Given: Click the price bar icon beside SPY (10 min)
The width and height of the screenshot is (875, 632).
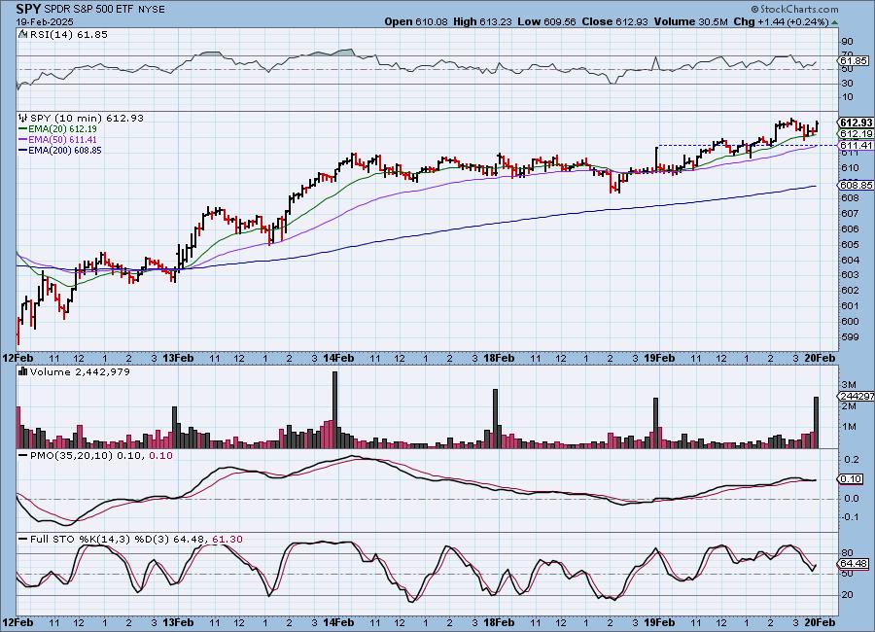Looking at the screenshot, I should [x=23, y=118].
